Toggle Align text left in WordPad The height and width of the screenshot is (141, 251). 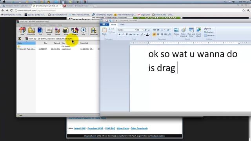coord(155,34)
